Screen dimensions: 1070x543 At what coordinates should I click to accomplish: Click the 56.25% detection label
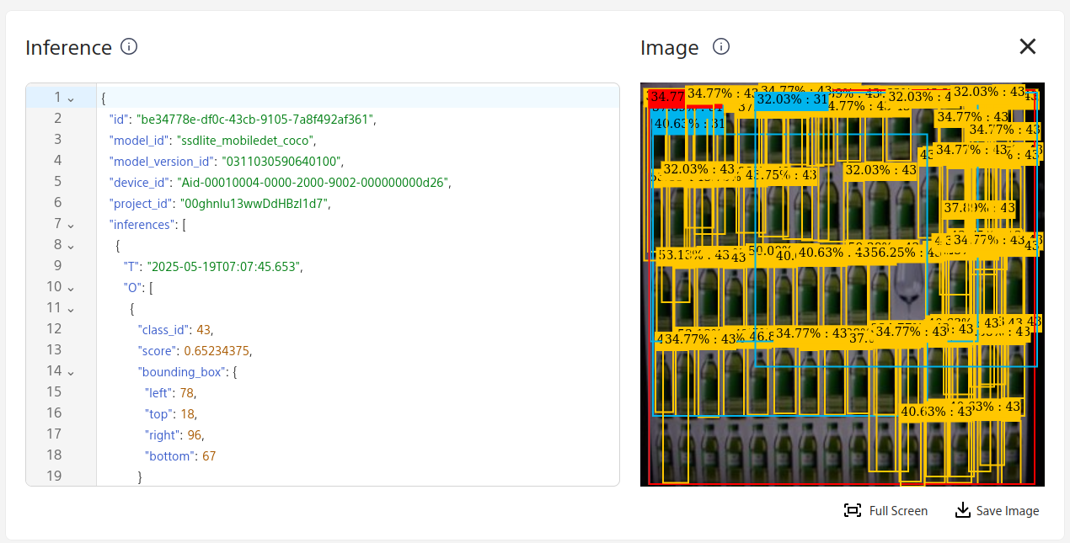(x=905, y=252)
